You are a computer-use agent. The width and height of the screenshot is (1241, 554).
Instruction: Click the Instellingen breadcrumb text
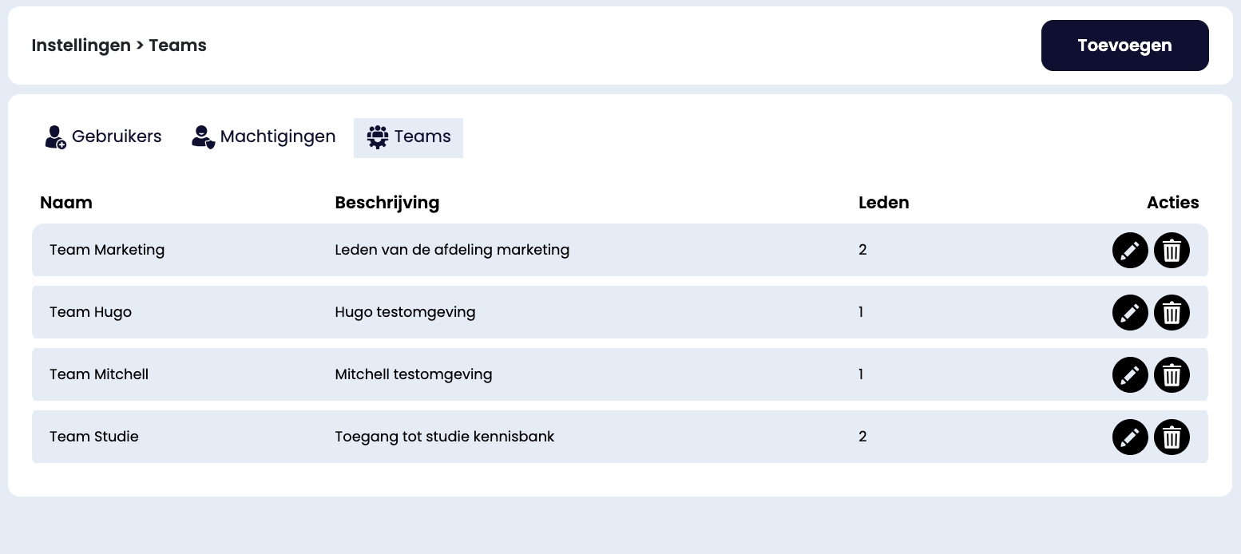[81, 46]
